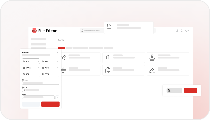Open the notifications bell icon
This screenshot has width=210, height=120.
(182, 31)
